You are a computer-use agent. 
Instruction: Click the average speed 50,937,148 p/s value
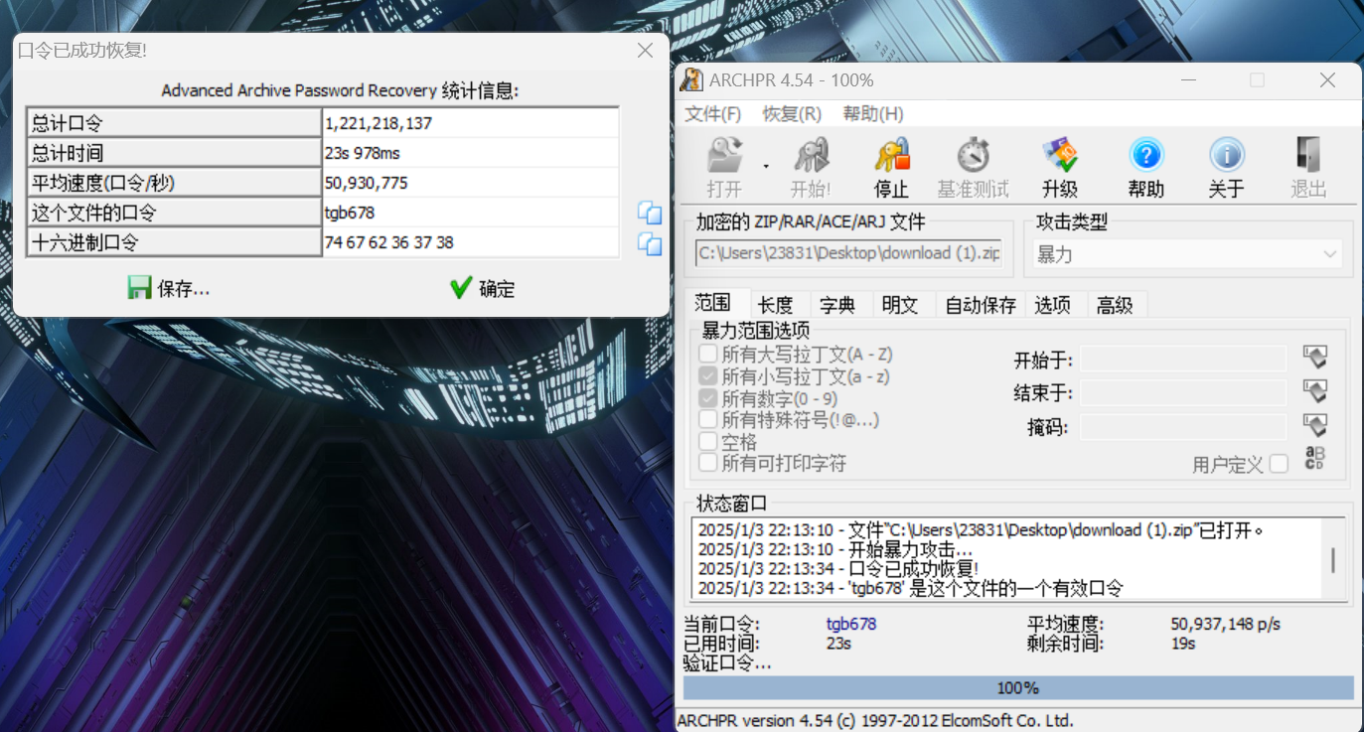pos(1226,624)
